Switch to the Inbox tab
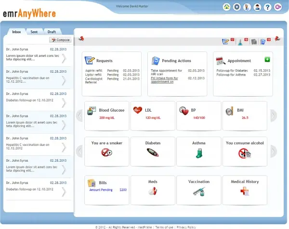The image size is (289, 229). point(16,32)
